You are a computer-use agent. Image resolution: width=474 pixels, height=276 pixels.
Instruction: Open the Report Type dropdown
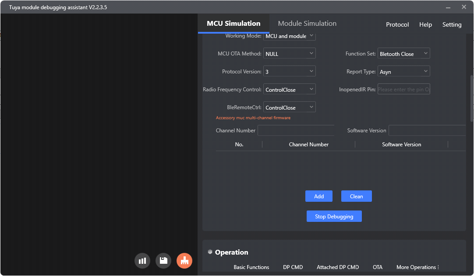(x=403, y=71)
